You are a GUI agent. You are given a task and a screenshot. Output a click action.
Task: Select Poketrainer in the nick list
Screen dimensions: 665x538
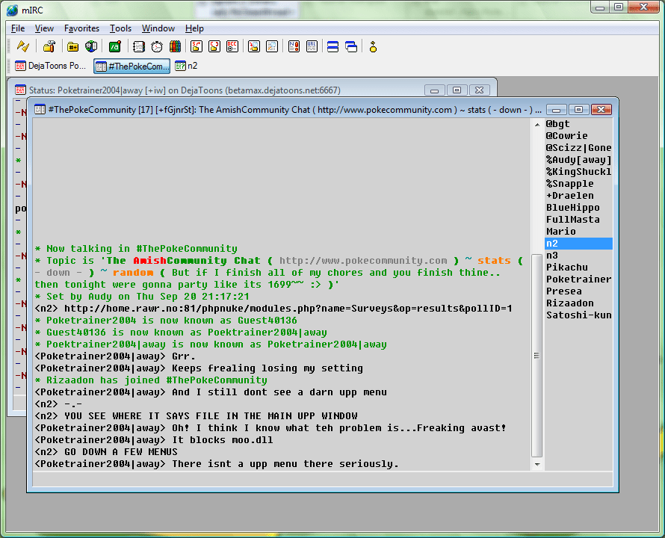(578, 279)
